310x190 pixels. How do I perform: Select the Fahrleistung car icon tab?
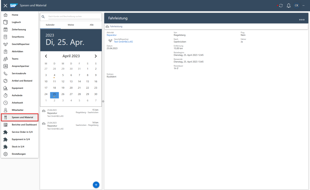coord(107,26)
